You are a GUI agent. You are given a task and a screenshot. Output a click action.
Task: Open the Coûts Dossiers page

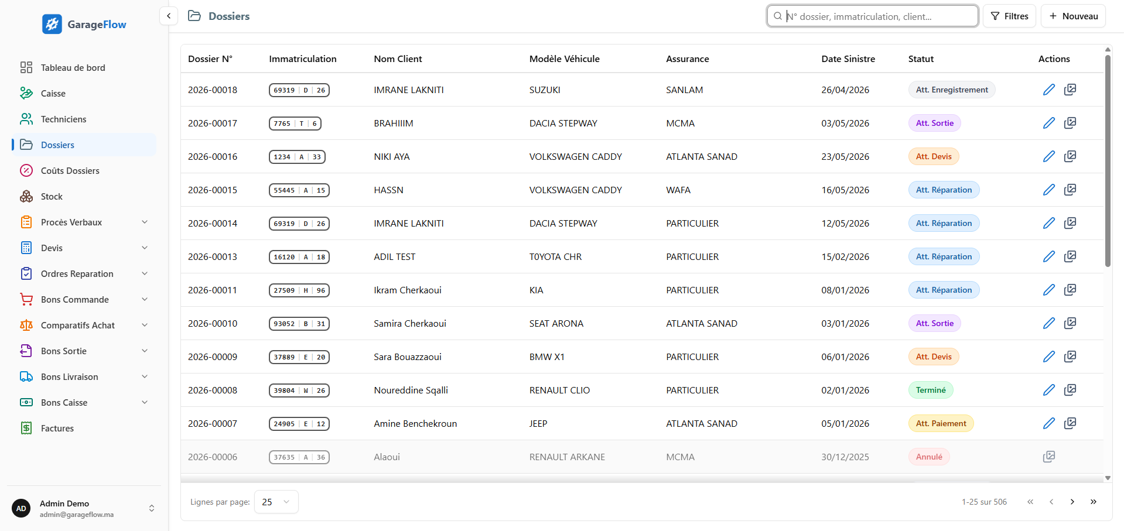(x=84, y=170)
